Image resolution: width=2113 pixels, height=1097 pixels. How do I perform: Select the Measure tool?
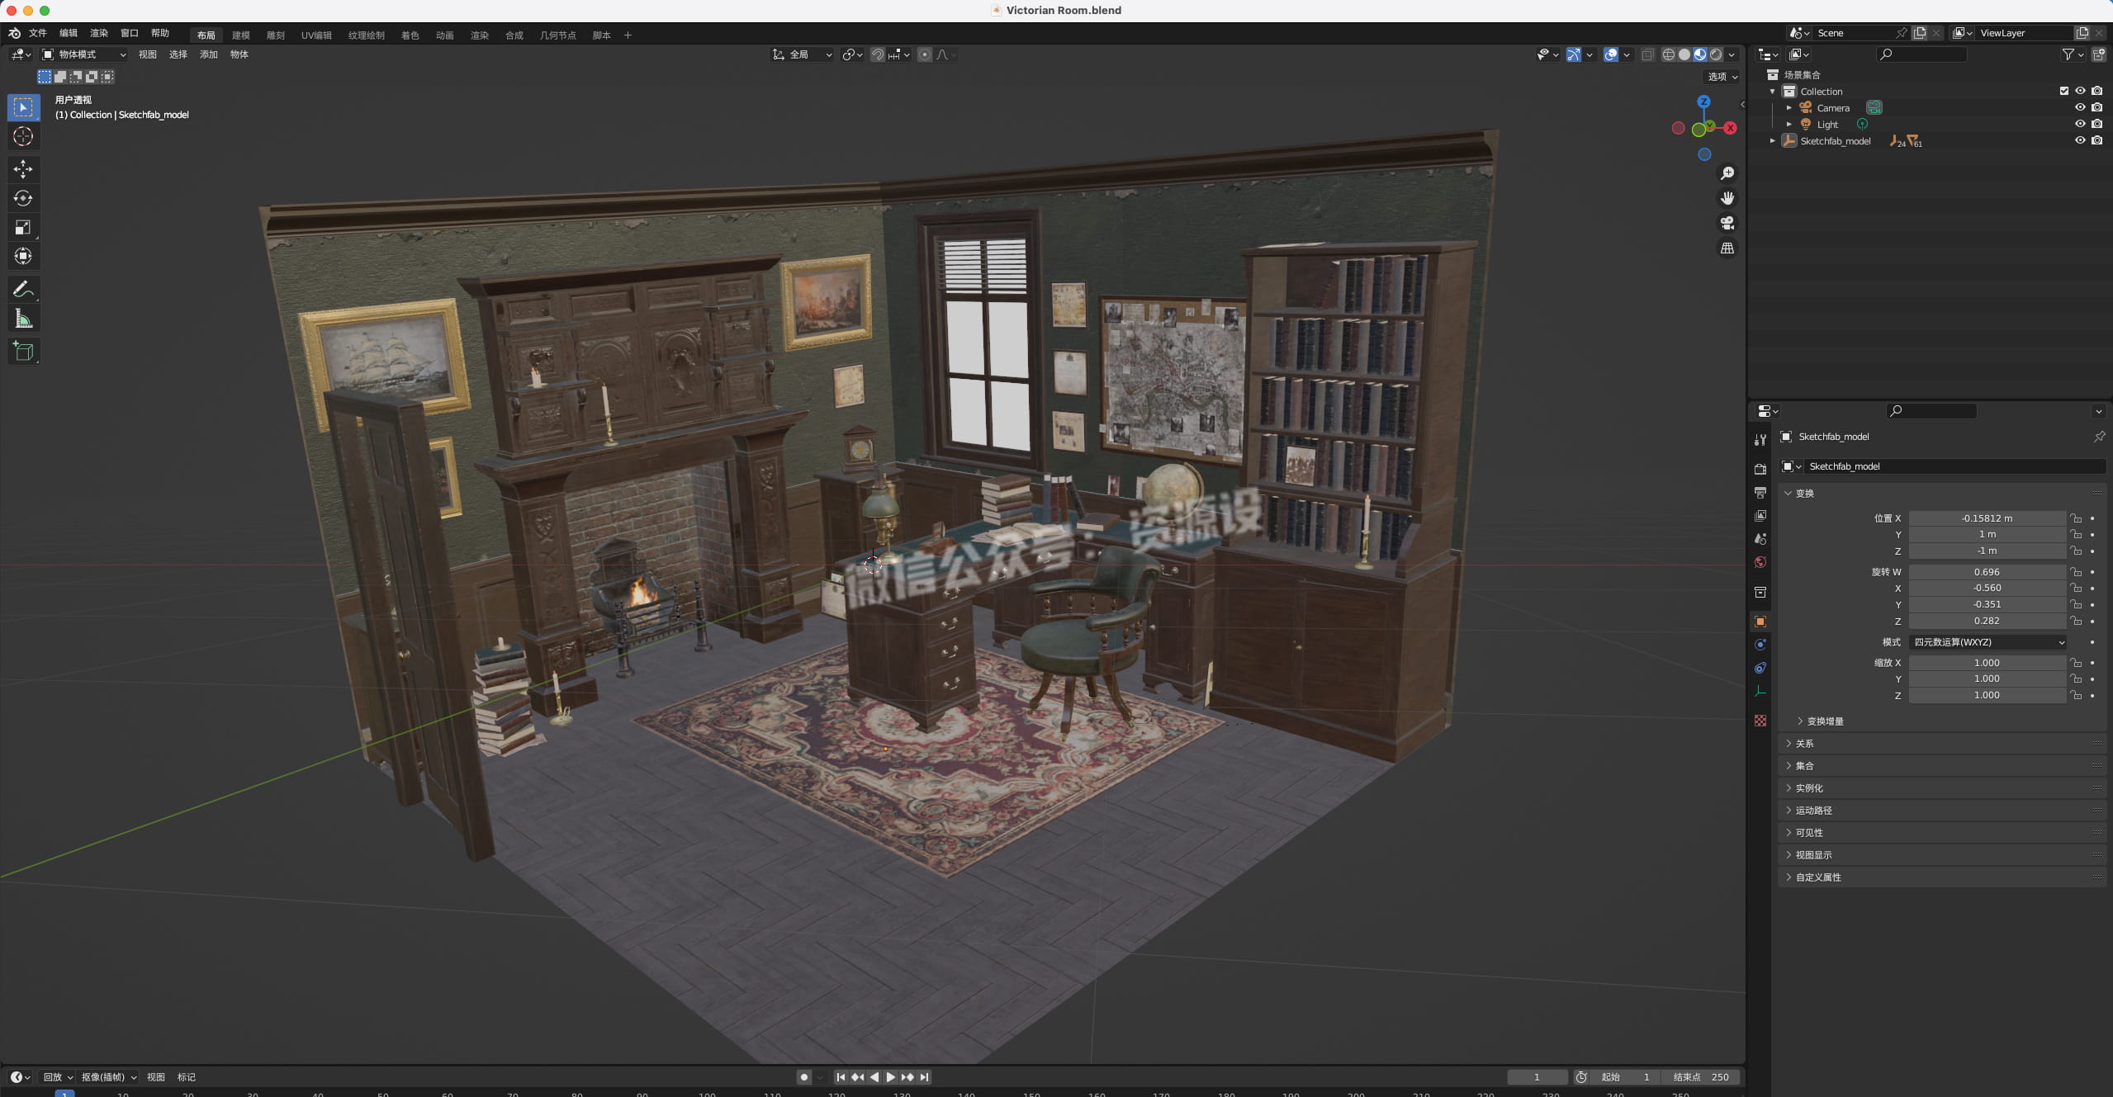[x=23, y=319]
